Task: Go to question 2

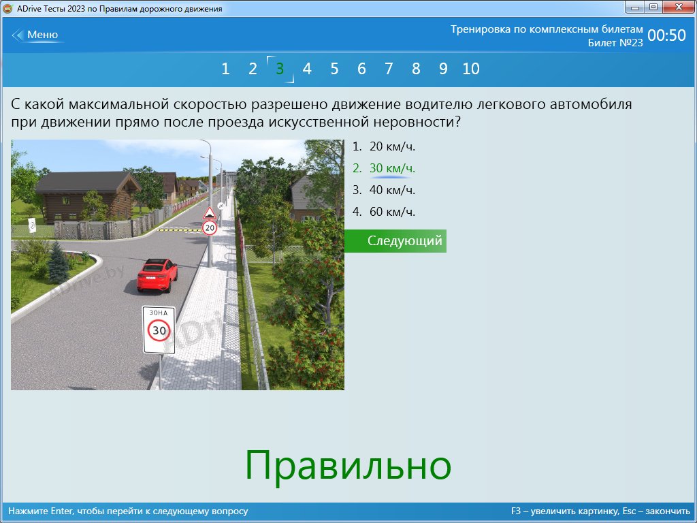Action: 253,69
